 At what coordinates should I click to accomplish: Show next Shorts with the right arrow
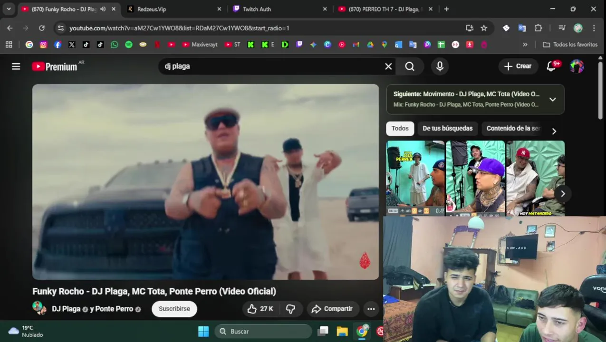coord(563,193)
